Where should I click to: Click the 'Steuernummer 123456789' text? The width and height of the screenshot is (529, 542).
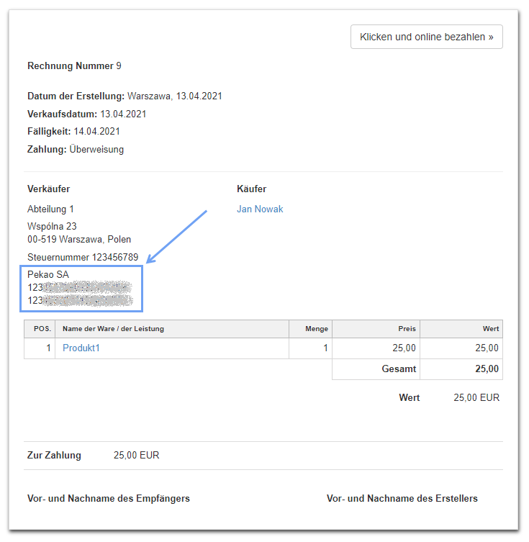[83, 258]
